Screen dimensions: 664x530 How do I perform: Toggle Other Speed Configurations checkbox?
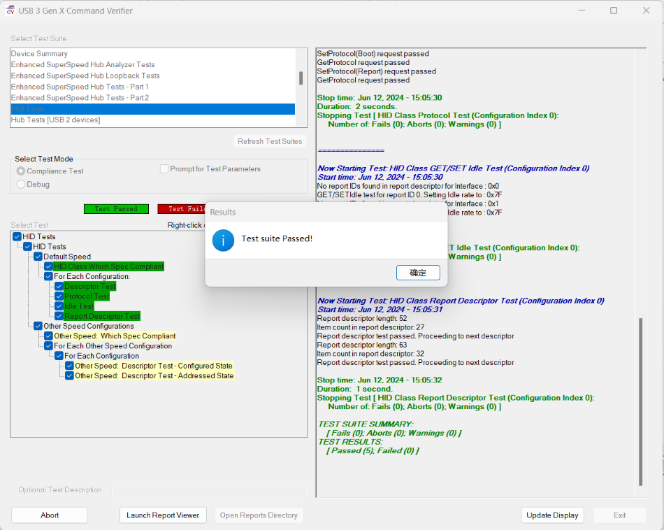pyautogui.click(x=38, y=326)
